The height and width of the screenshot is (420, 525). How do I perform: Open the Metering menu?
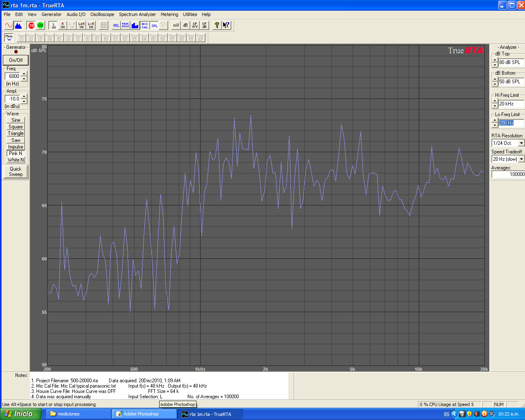coord(169,14)
